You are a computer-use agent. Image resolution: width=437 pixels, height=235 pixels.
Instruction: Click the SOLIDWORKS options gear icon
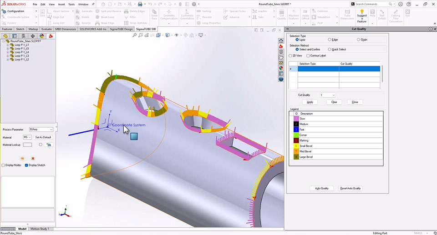pos(193,4)
